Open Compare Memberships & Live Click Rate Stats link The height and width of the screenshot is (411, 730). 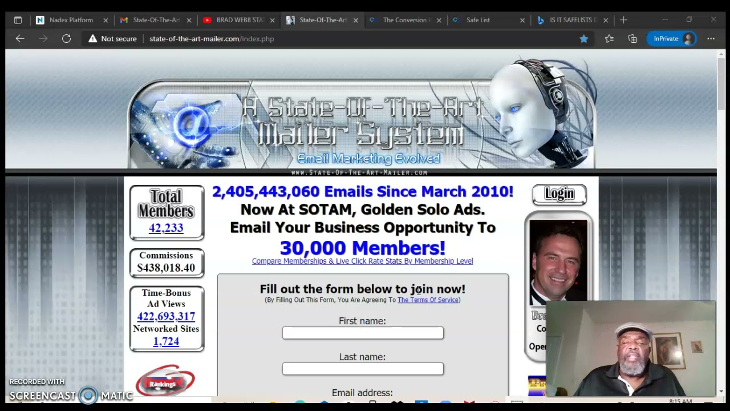362,261
